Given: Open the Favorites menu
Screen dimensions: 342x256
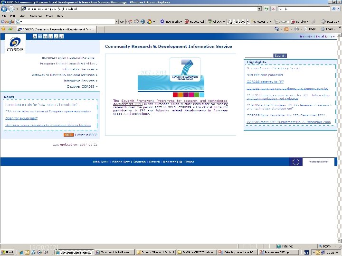Looking at the screenshot, I should tap(36, 16).
